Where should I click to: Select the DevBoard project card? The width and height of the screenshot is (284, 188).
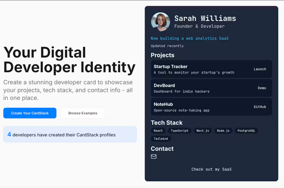pyautogui.click(x=211, y=88)
